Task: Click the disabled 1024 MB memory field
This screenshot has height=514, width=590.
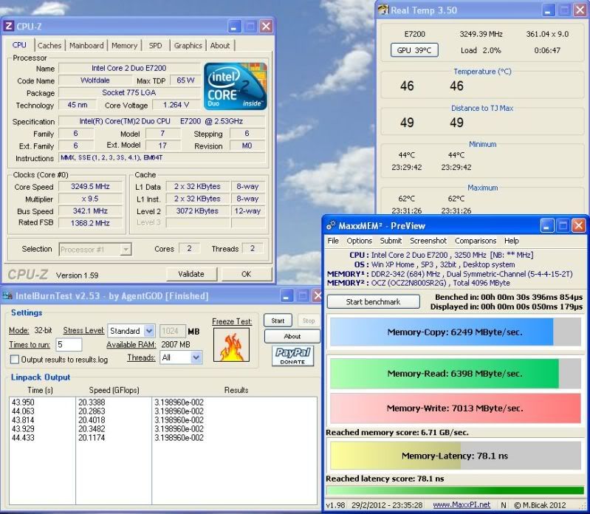Action: pos(173,331)
